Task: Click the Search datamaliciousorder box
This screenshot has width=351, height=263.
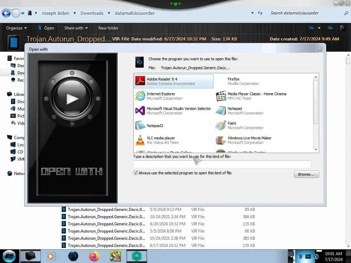Action: point(305,13)
